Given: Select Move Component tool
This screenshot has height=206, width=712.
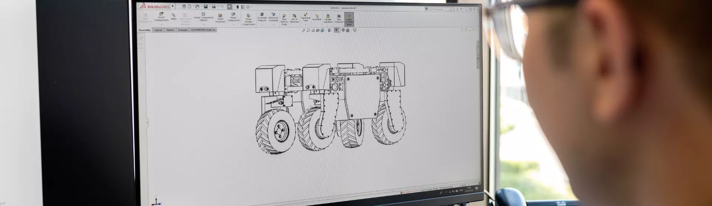Looking at the screenshot, I should [233, 17].
